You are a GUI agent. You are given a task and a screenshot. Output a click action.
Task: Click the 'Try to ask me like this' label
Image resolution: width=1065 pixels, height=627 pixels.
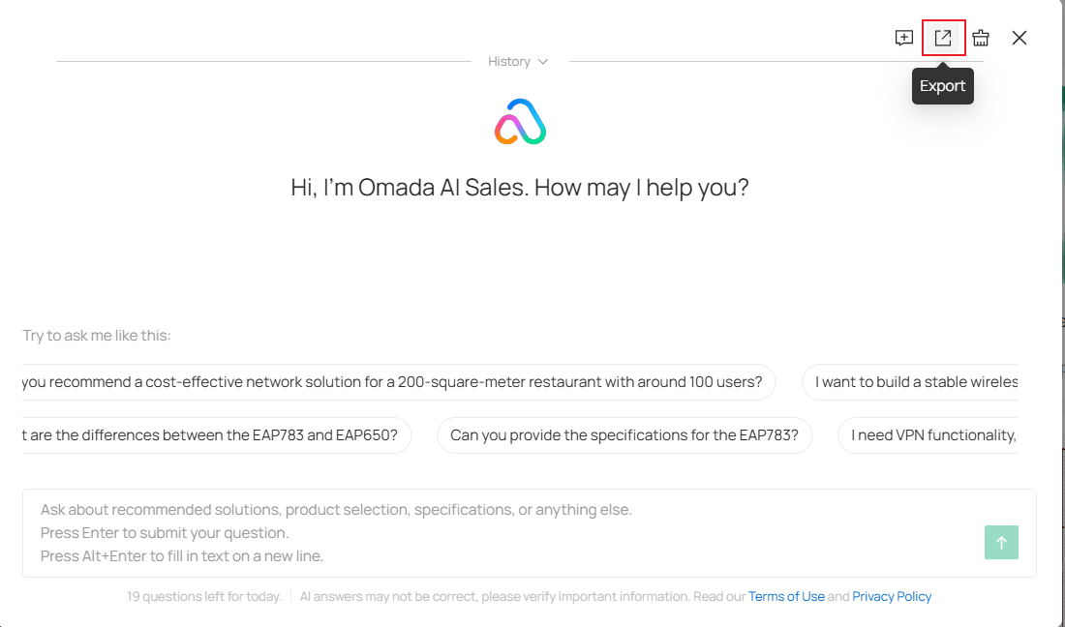tap(97, 336)
